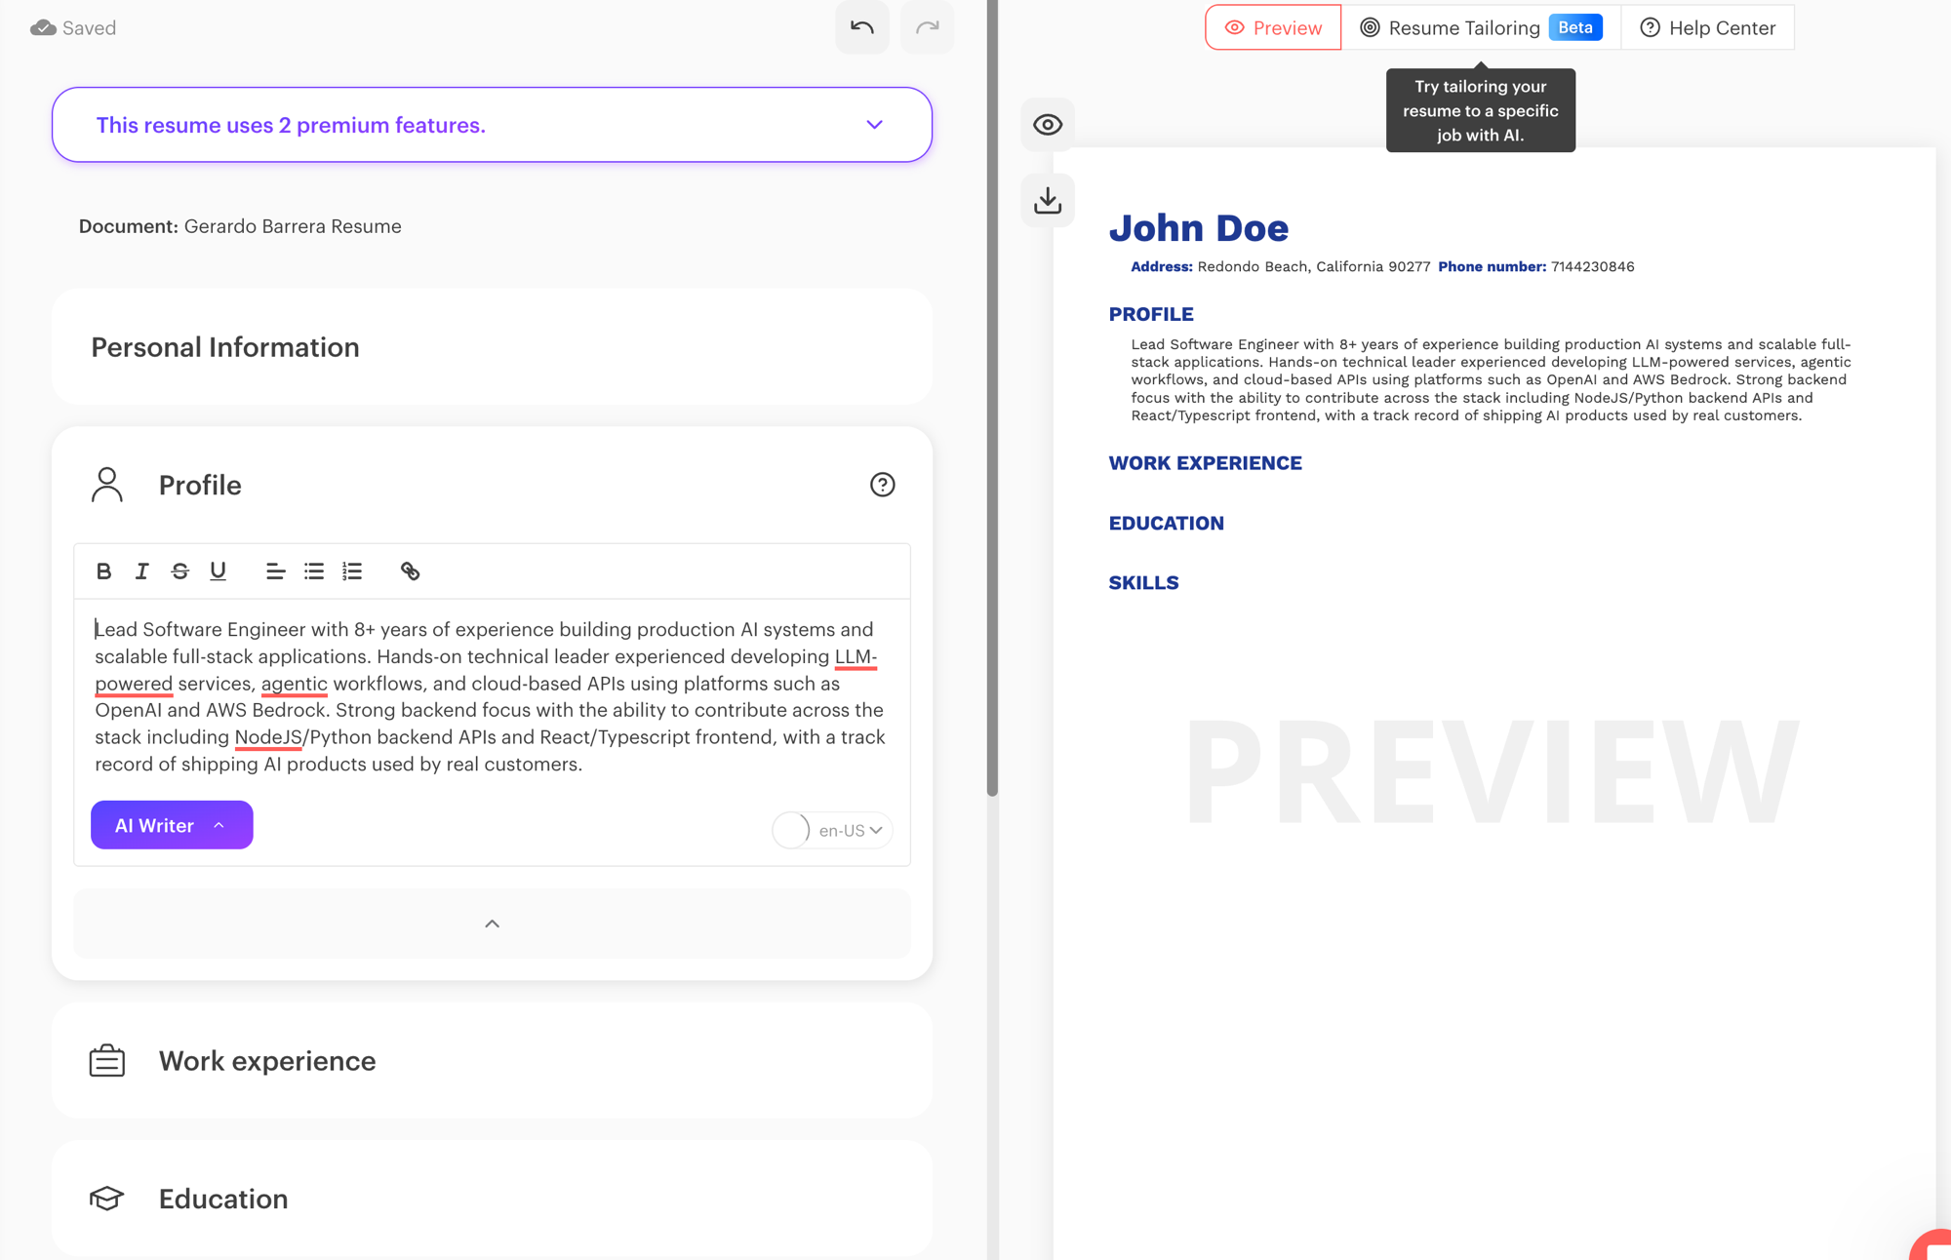The width and height of the screenshot is (1951, 1260).
Task: Insert a hyperlink in Profile text
Action: (410, 571)
